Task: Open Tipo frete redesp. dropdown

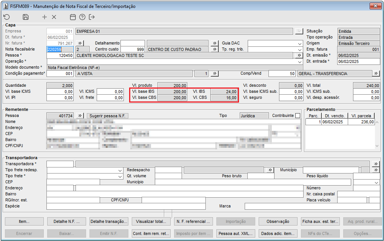Action: tap(120, 170)
